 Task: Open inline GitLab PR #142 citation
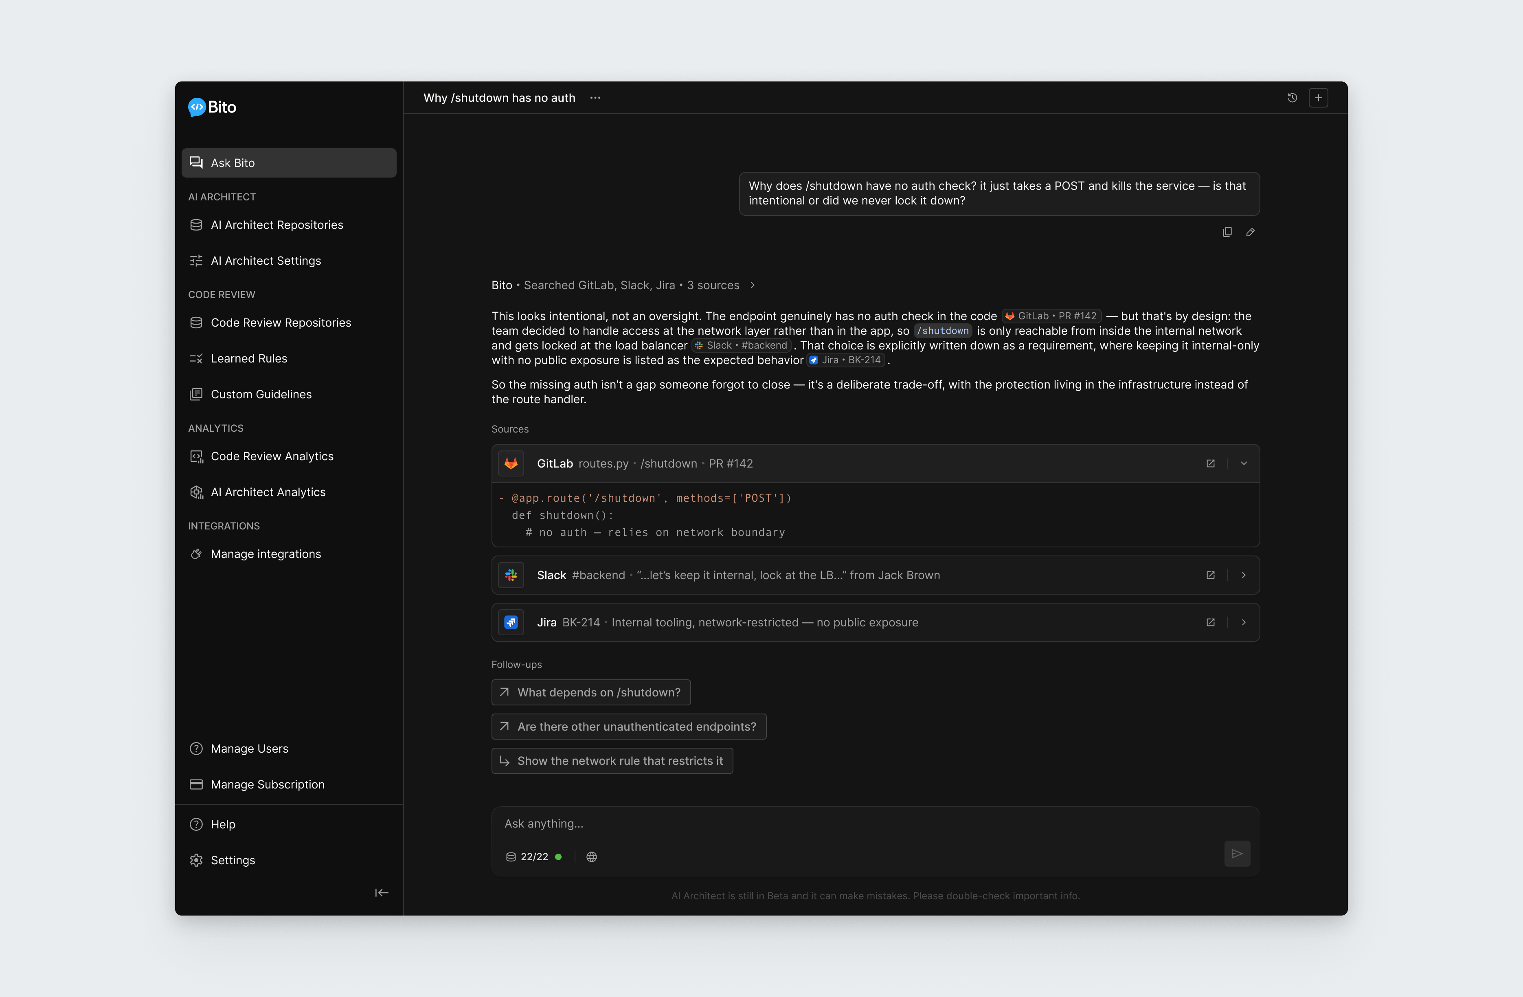coord(1051,316)
